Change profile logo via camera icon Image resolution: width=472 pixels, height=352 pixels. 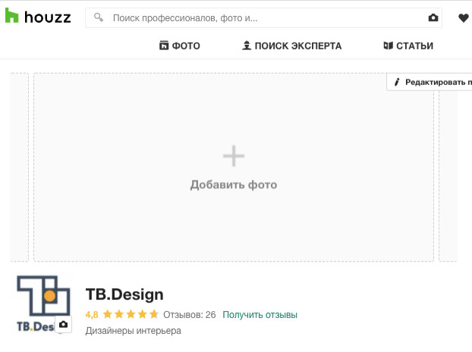(x=64, y=325)
